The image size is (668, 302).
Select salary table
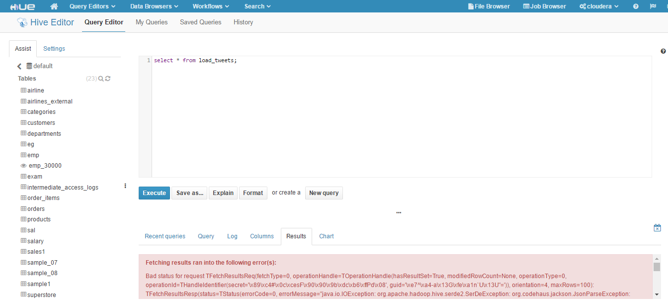click(x=35, y=241)
